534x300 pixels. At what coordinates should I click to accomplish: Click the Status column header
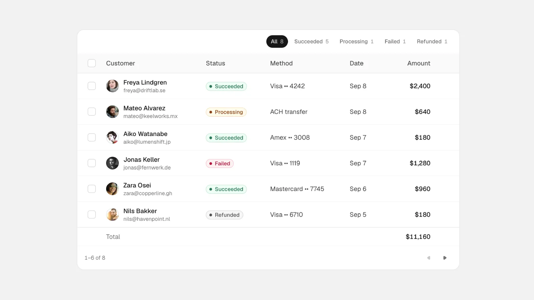click(216, 63)
